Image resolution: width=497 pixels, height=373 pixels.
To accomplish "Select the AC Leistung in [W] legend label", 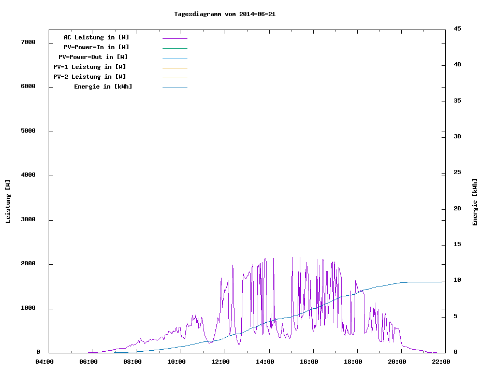I will [x=96, y=37].
